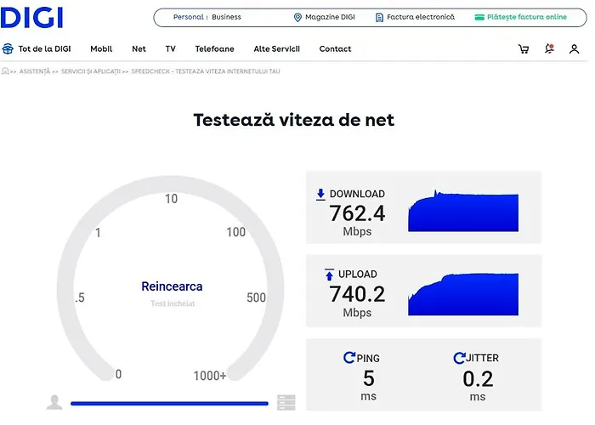The image size is (595, 425).
Task: Expand the Tot de la DIGI menu
Action: (39, 49)
